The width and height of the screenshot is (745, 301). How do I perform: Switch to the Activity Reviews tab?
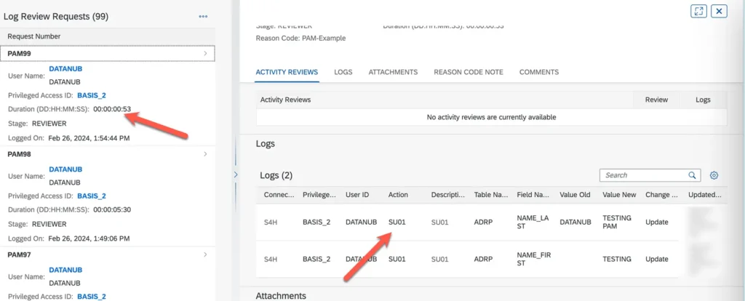point(287,72)
